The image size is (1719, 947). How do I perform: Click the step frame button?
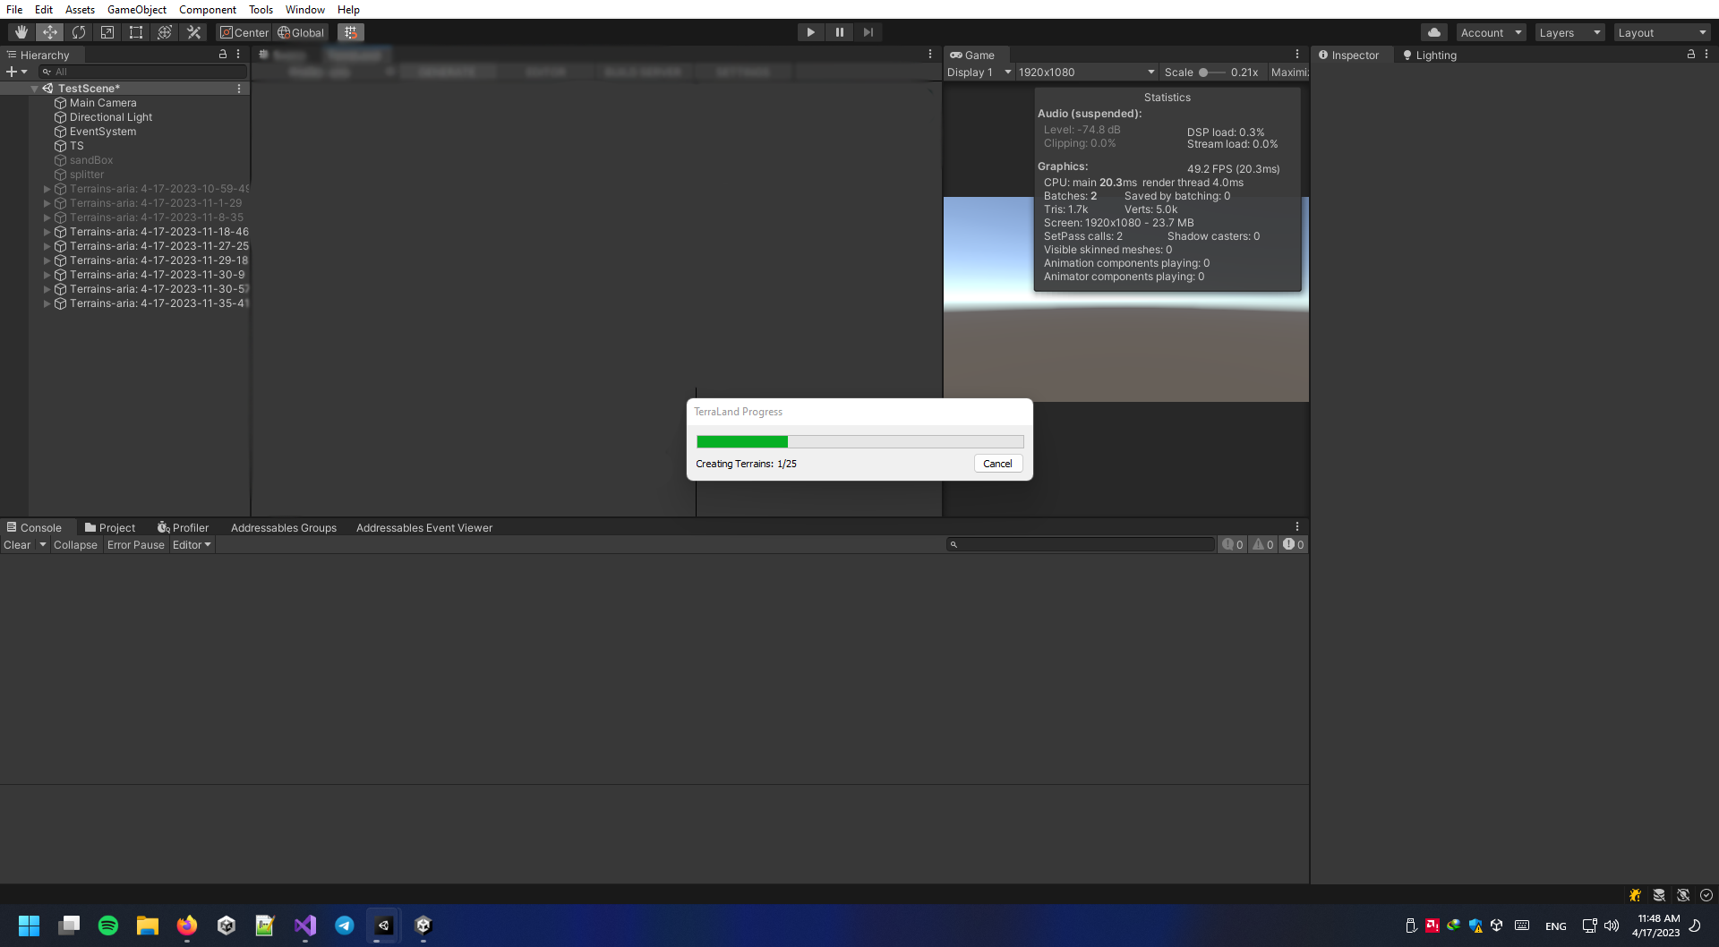[868, 31]
